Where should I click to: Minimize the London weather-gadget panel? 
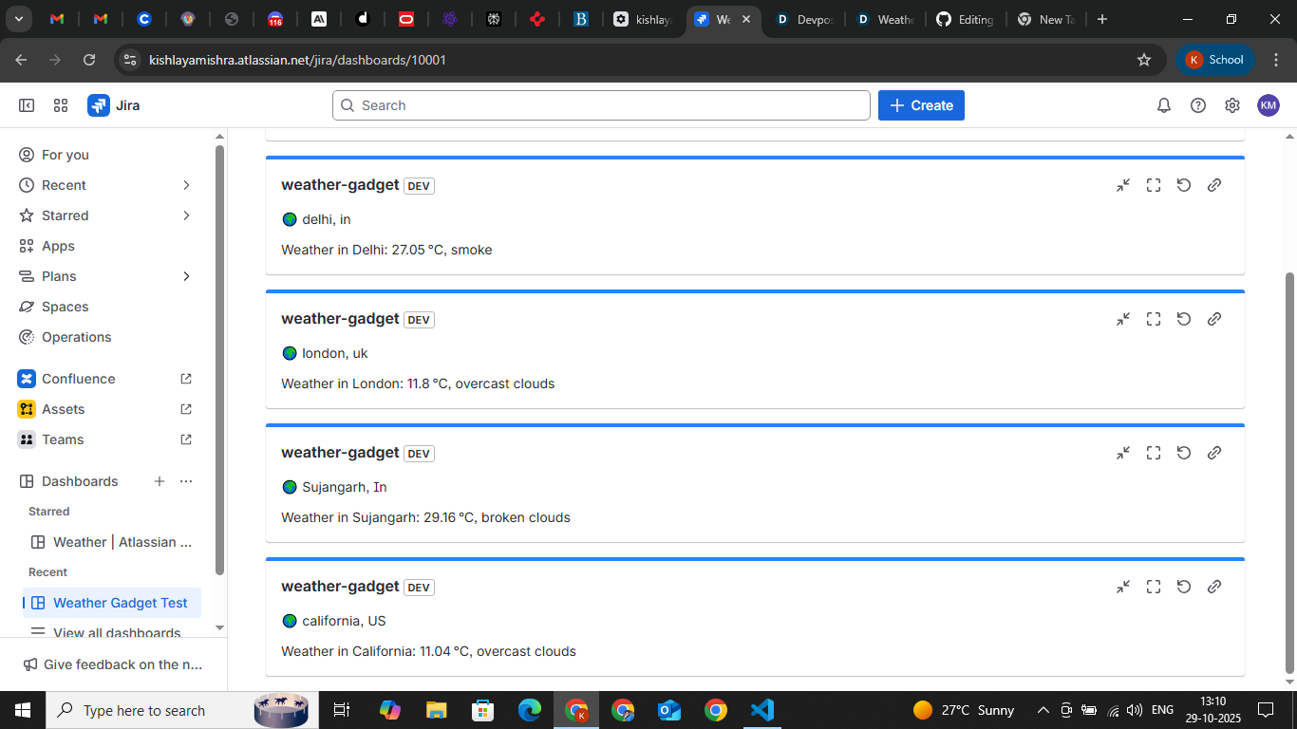coord(1123,319)
